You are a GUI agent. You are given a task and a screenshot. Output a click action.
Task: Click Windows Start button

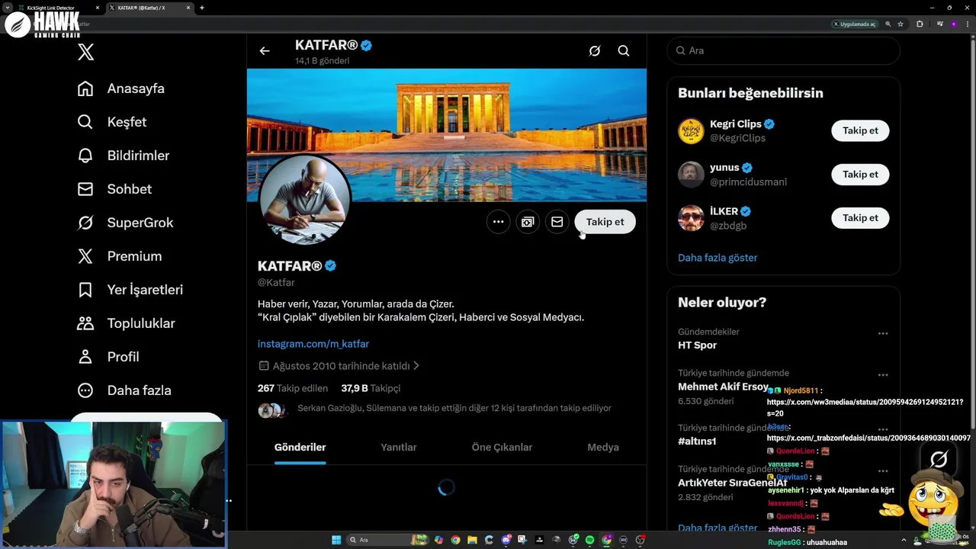(336, 540)
